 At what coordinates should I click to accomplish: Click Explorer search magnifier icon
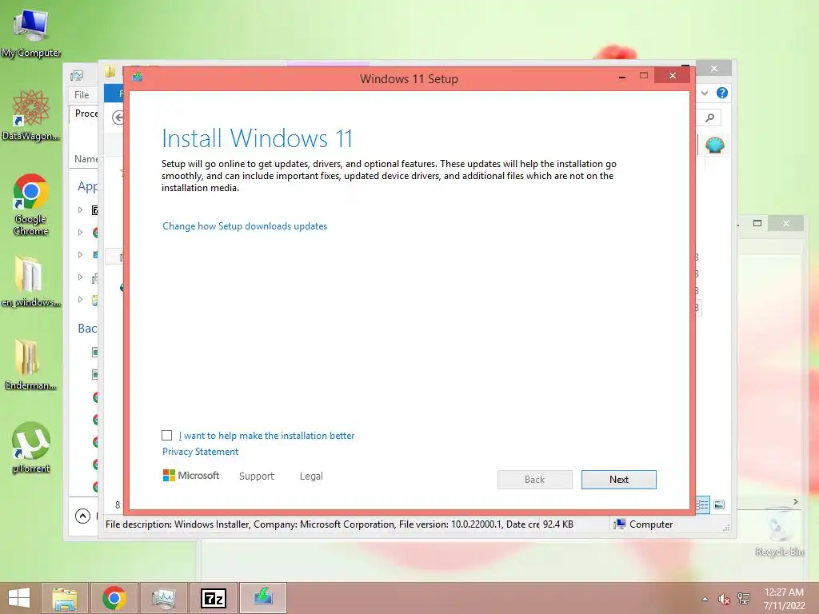pos(710,118)
